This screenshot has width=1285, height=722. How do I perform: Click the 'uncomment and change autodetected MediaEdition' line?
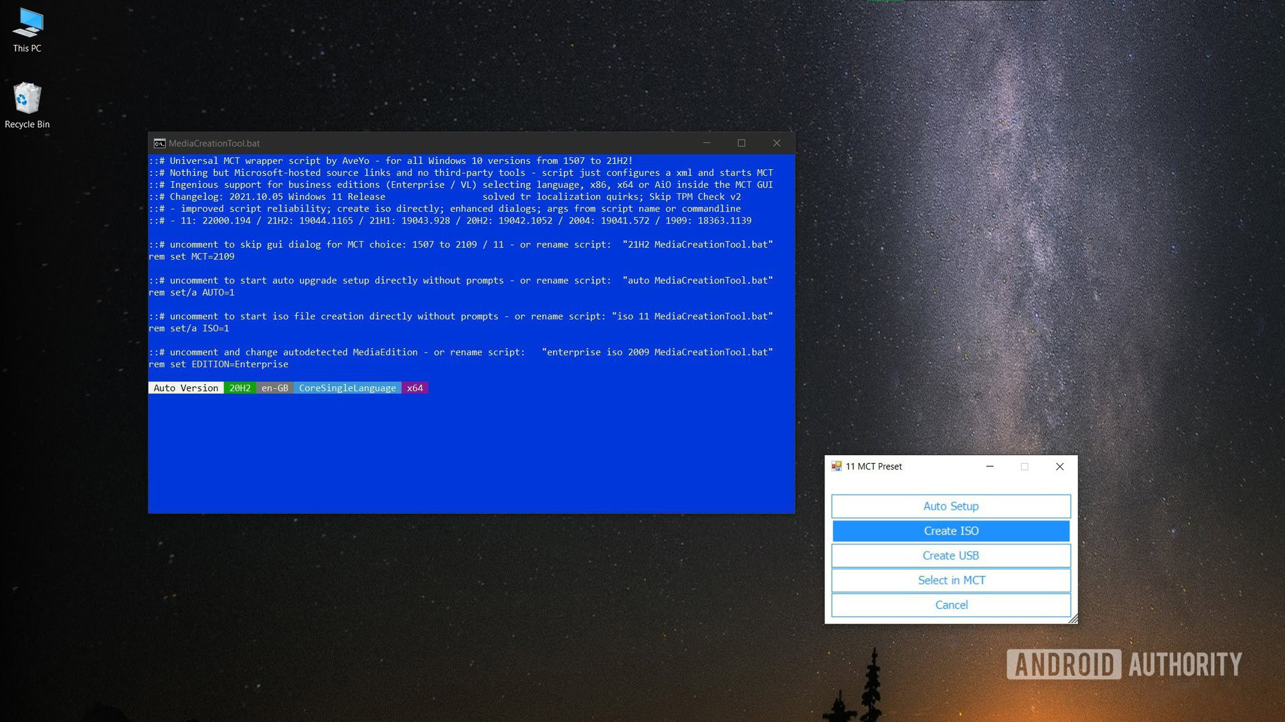461,353
